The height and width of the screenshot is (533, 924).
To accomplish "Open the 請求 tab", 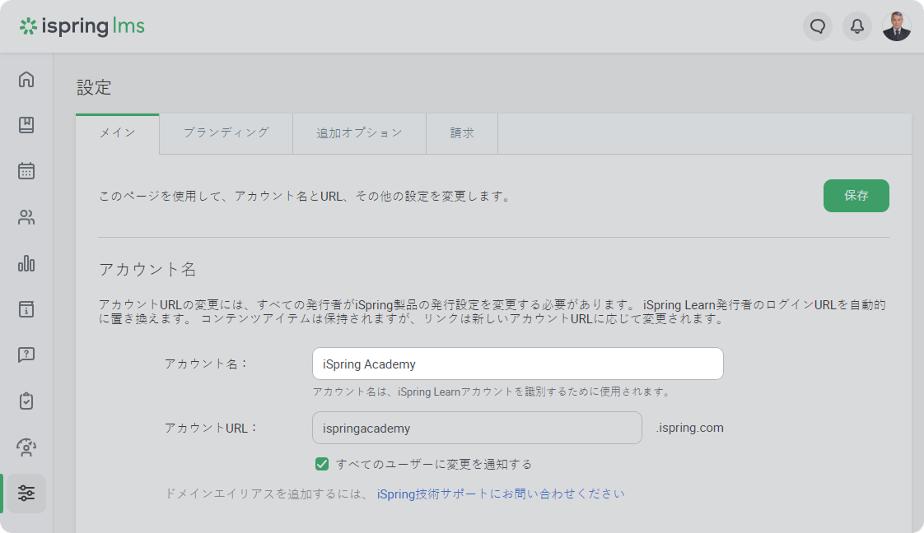I will (462, 133).
